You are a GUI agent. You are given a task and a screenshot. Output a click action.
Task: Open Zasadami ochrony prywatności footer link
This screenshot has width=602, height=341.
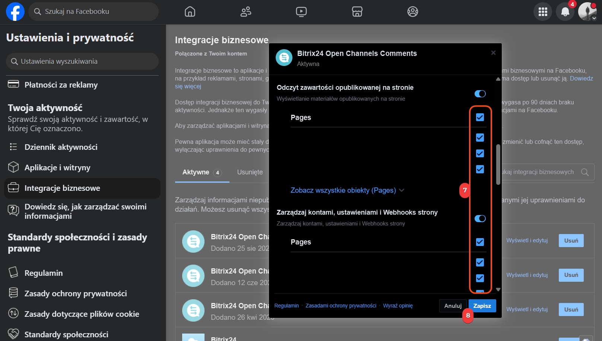(341, 306)
